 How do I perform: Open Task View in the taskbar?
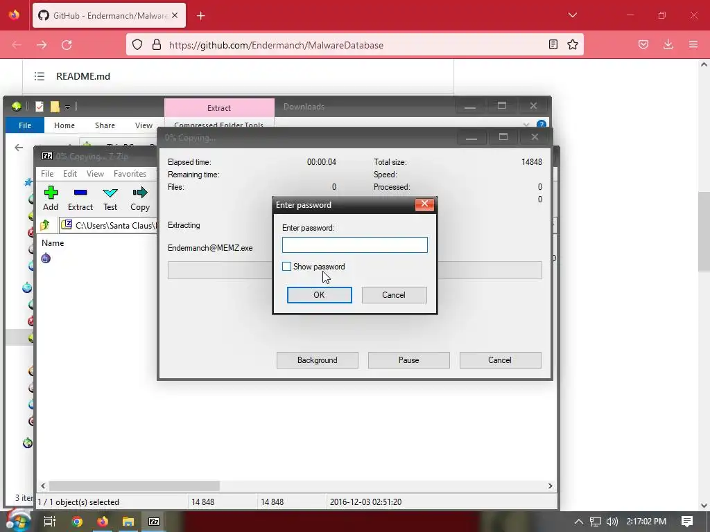coord(50,521)
